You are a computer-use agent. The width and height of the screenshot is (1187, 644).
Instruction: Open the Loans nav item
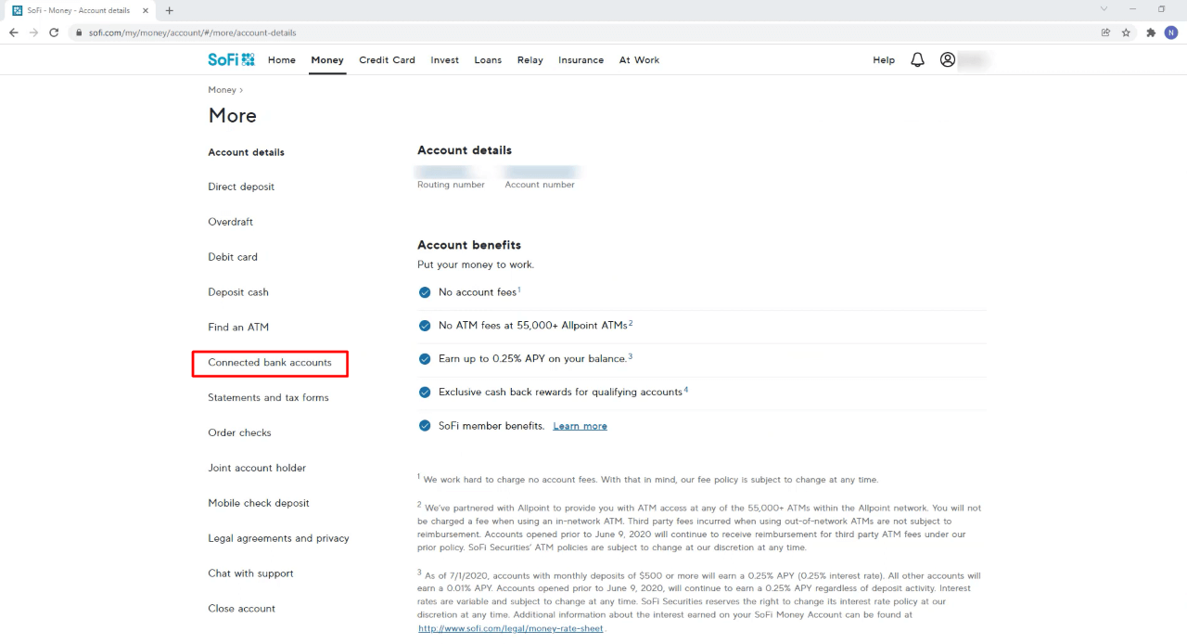point(488,59)
